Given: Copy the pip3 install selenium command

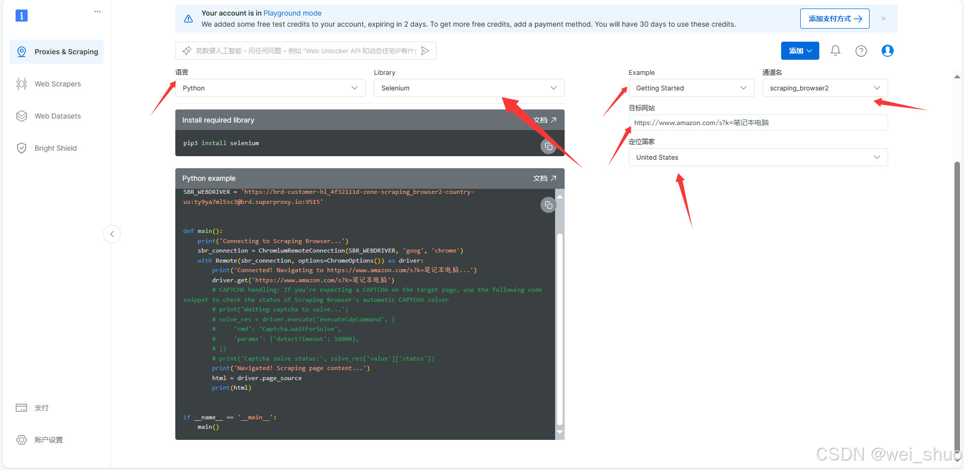Looking at the screenshot, I should 549,147.
